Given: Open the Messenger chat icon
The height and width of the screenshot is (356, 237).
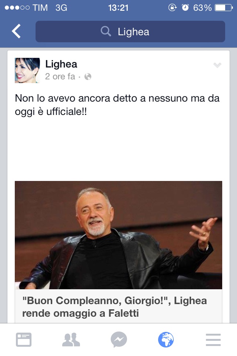Looking at the screenshot, I should (118, 340).
